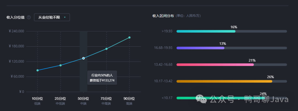Click the 75分位 data point on chart

[x=107, y=49]
